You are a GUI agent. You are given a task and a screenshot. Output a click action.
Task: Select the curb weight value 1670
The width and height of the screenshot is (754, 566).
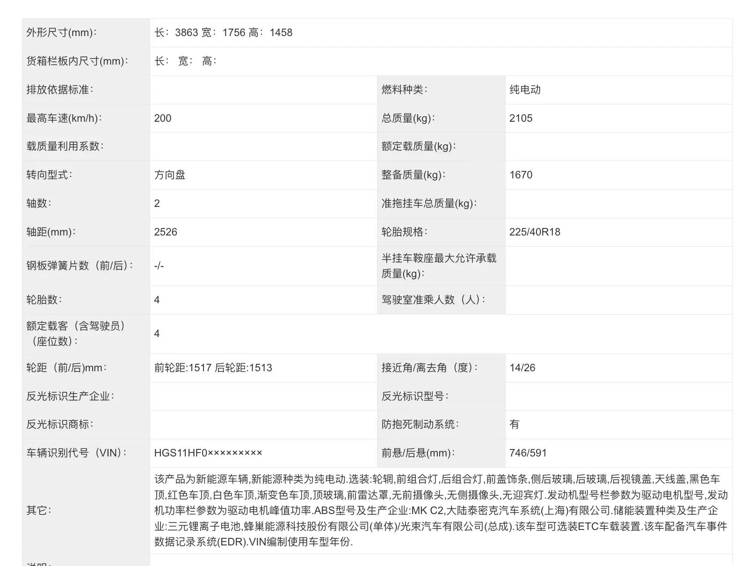521,175
